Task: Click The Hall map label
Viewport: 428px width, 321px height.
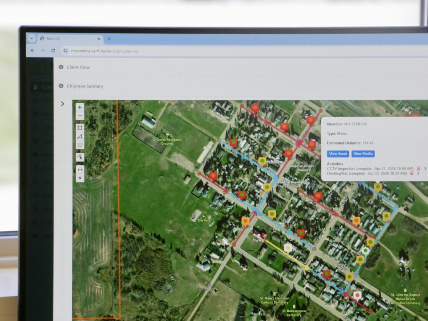Action: (258, 240)
